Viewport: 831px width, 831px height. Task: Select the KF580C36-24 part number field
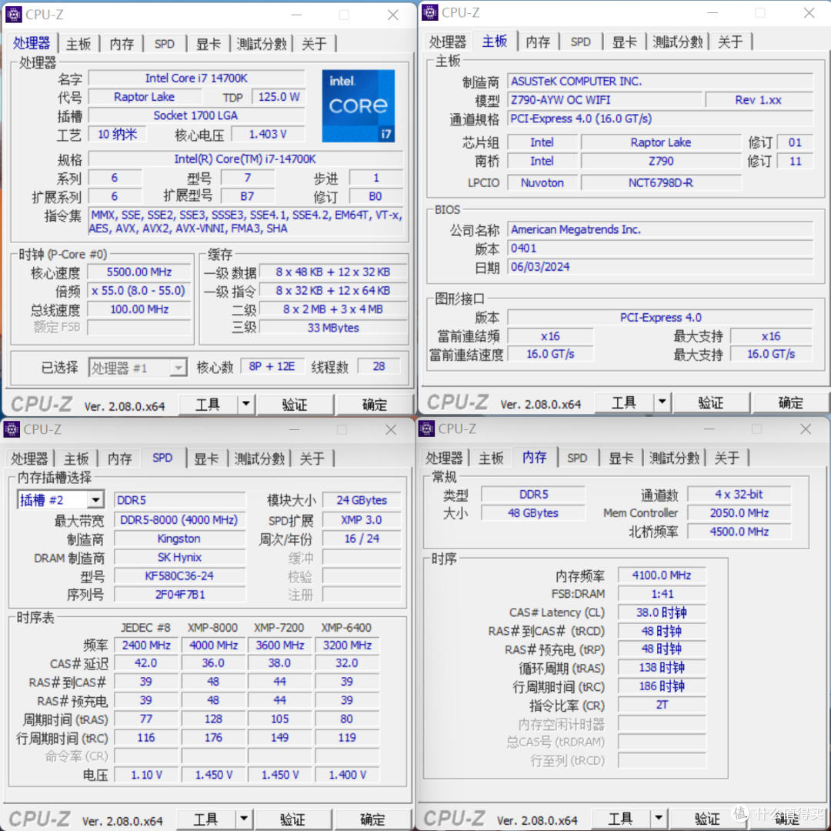[179, 576]
